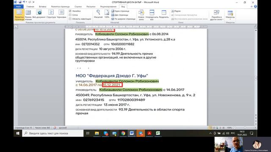Click zoom slider handle in status bar
The height and width of the screenshot is (152, 271).
(x=245, y=128)
